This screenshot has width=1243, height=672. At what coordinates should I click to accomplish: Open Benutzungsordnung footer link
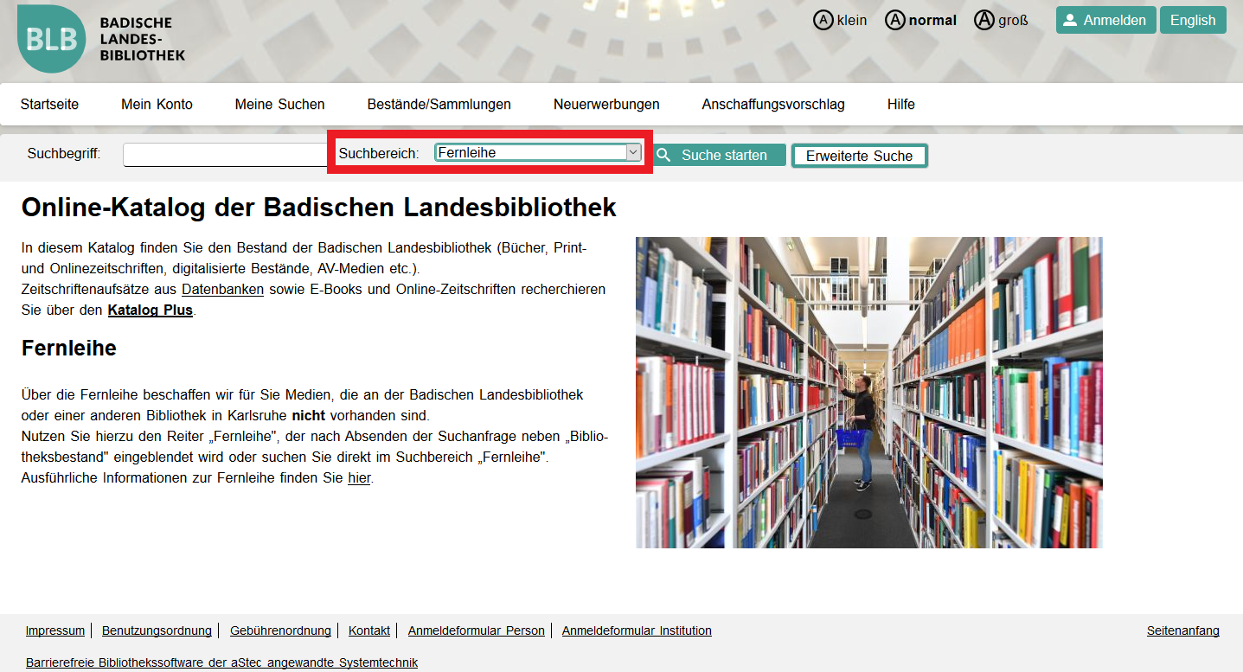157,630
